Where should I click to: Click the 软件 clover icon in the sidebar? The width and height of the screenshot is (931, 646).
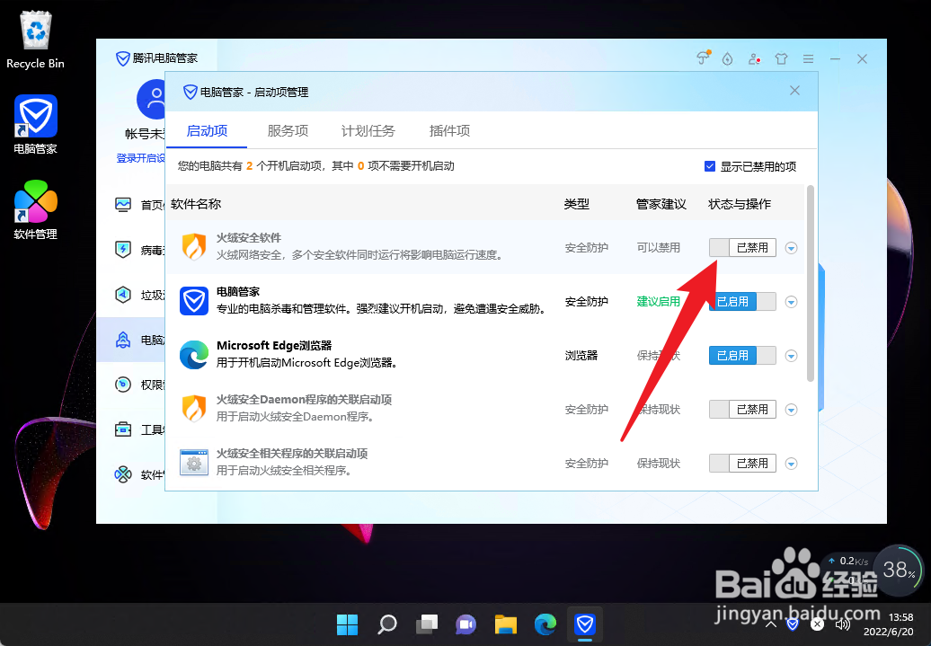coord(123,474)
